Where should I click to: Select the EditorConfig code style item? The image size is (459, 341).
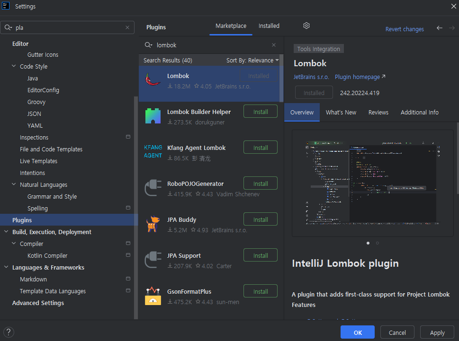[x=43, y=90]
